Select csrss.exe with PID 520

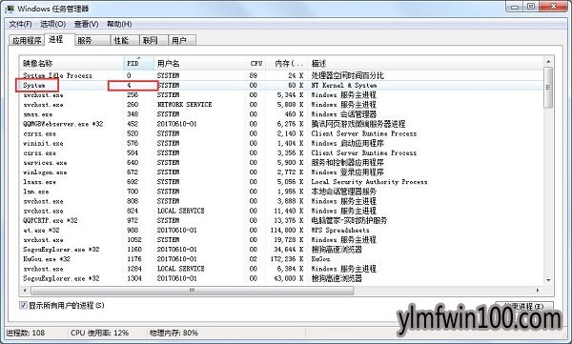point(281,133)
